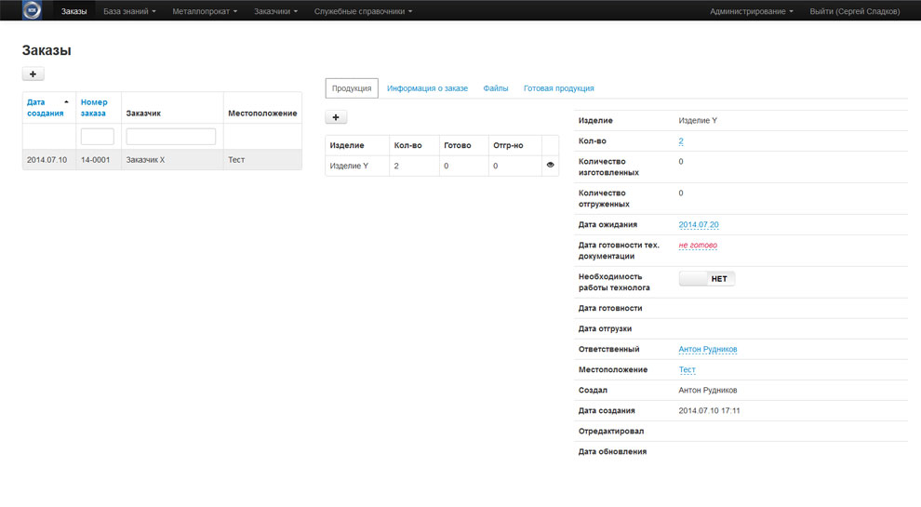This screenshot has height=507, width=921.
Task: Switch to Готовая продукция tab
Action: (558, 88)
